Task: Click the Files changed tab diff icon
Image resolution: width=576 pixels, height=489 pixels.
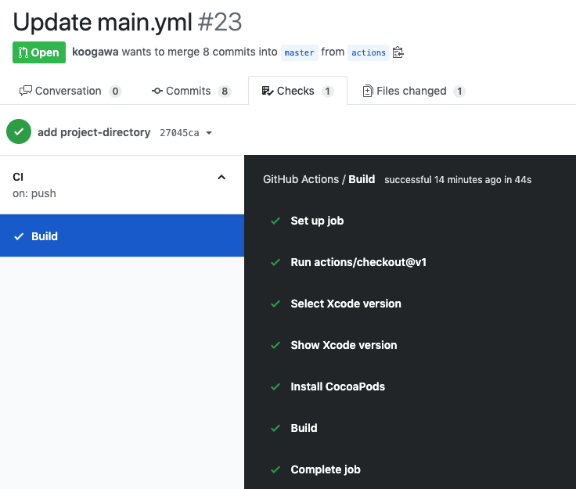Action: click(368, 91)
